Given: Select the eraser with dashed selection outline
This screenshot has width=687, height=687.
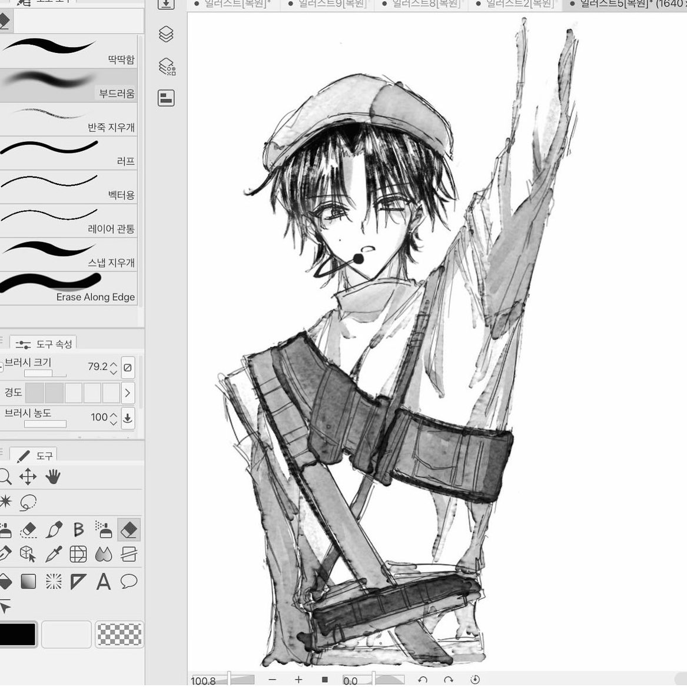Looking at the screenshot, I should (x=28, y=530).
